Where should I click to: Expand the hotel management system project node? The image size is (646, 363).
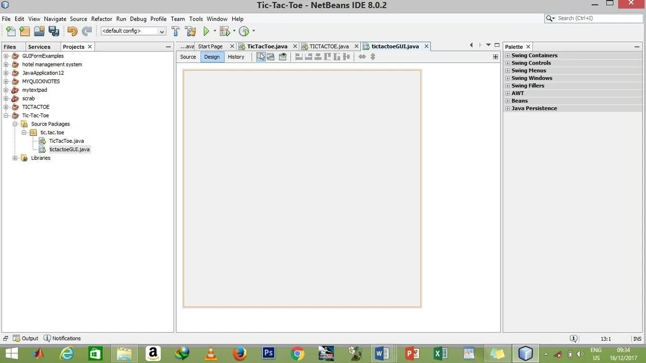point(6,65)
